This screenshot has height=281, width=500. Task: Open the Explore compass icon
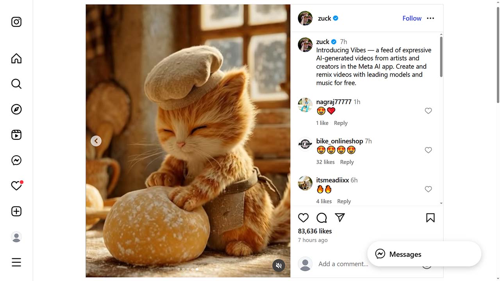16,109
